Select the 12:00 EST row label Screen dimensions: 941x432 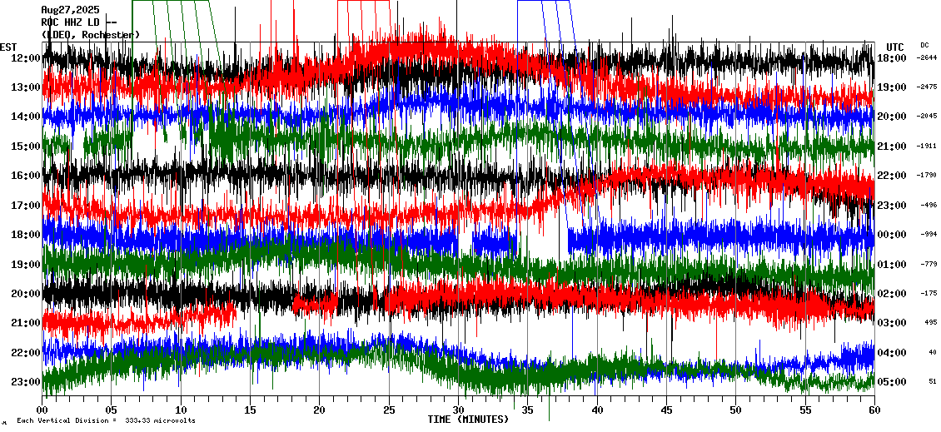click(26, 57)
